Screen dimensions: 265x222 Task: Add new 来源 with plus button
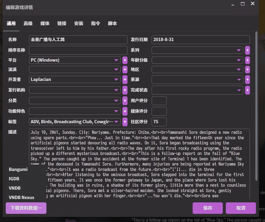248,80
